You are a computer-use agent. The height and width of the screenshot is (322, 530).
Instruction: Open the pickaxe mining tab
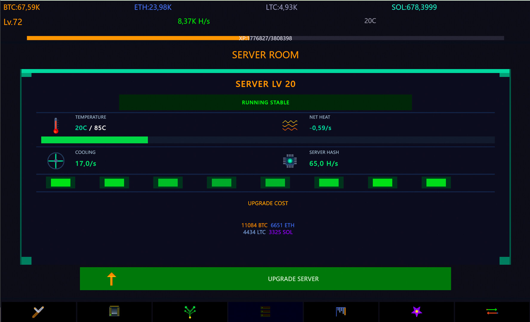coord(38,312)
